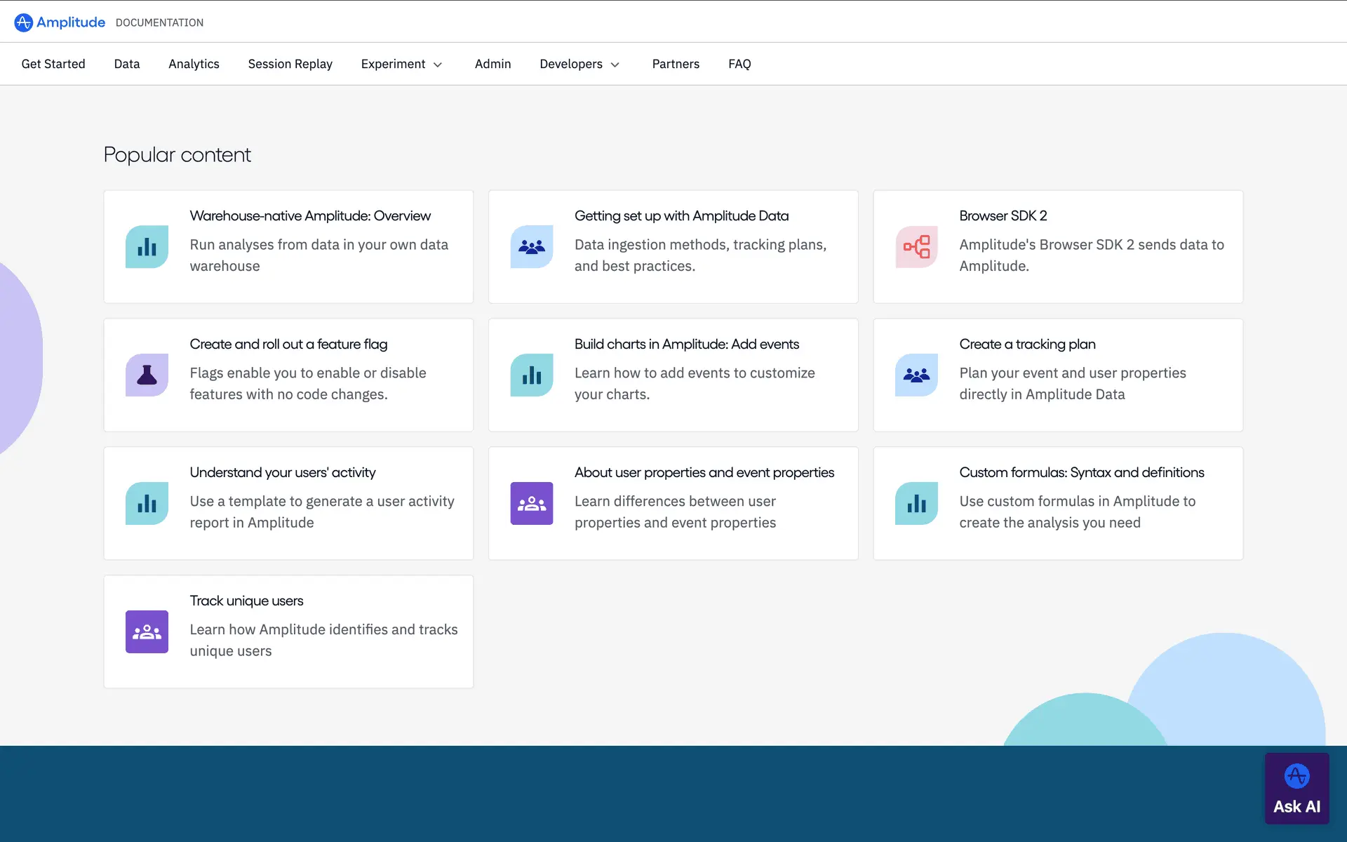Select Get Started in navigation bar

[x=53, y=64]
